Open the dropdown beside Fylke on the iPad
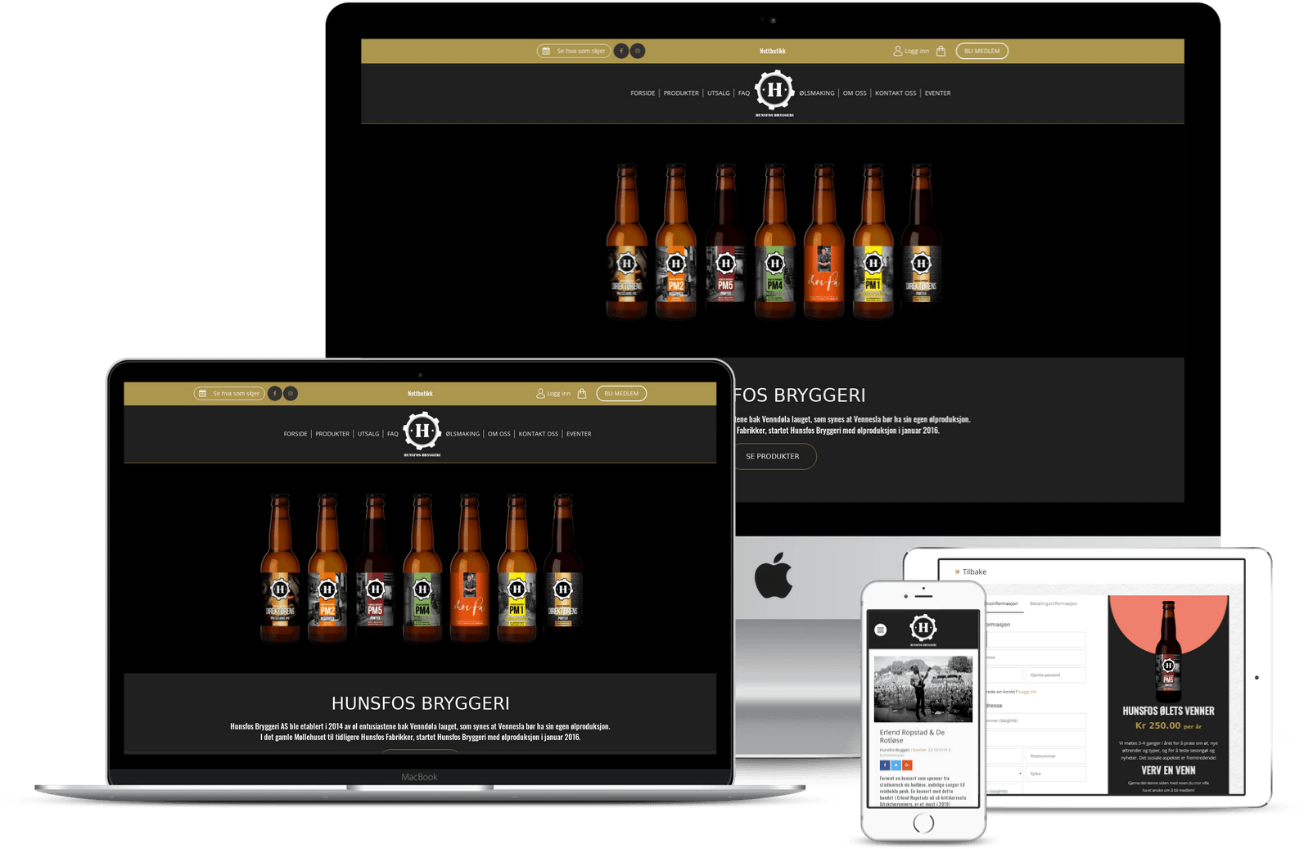The image size is (1304, 849). point(1004,774)
